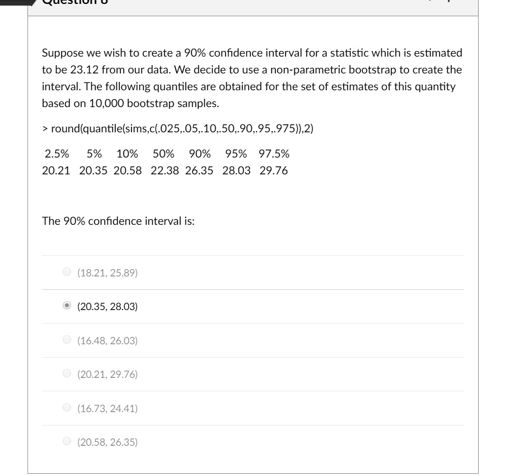Click the 'The 90% confidence interval is:' text
Viewport: 510px width, 476px height.
118,221
